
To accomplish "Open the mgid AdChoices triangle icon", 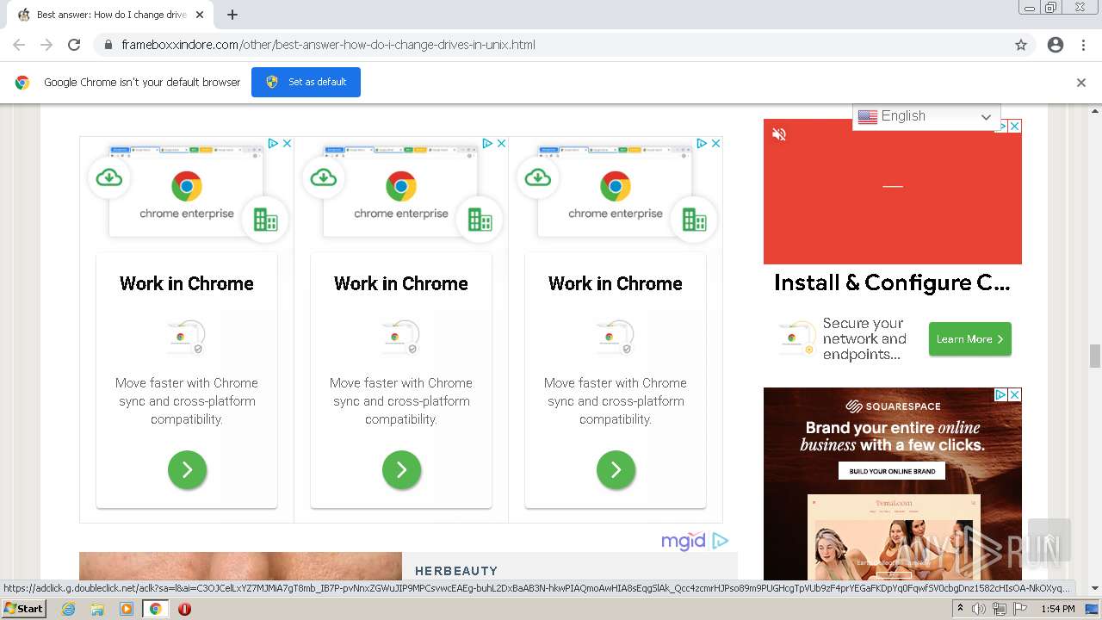I will 721,541.
